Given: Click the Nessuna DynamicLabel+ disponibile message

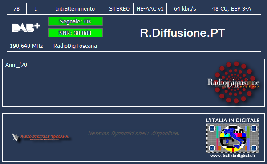Looking at the screenshot, I should (x=133, y=133).
